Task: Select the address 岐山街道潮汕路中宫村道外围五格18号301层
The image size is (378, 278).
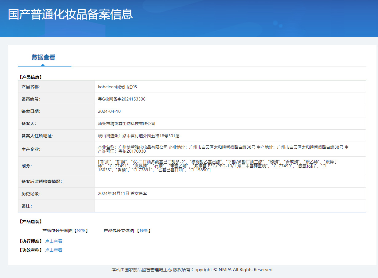Action: click(x=139, y=136)
